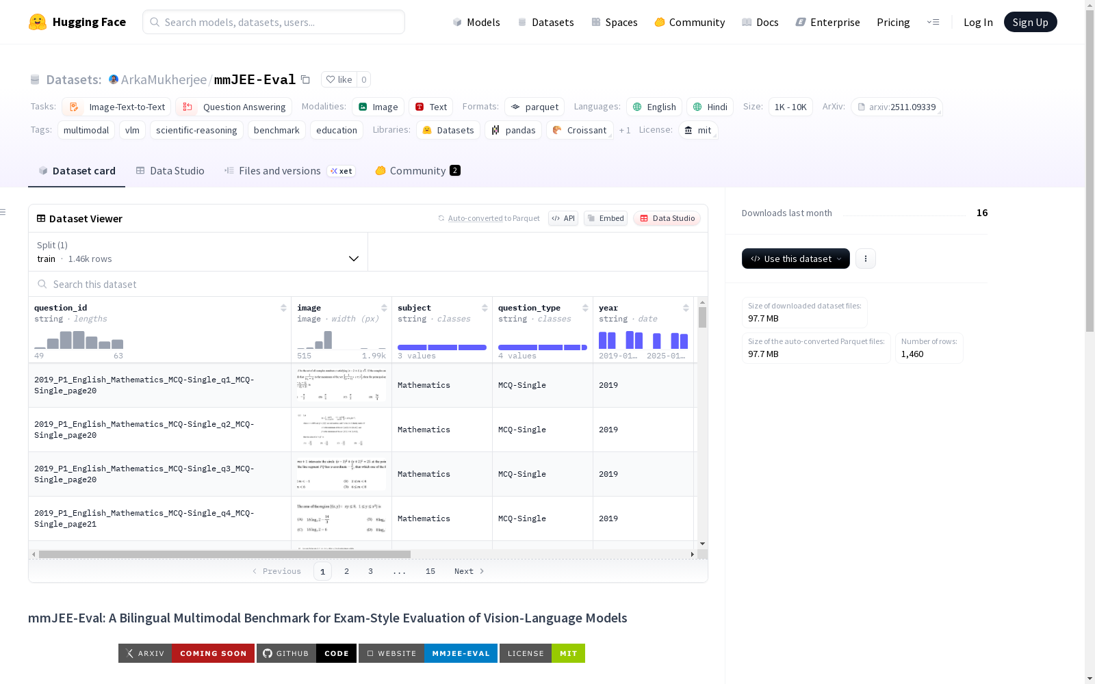The height and width of the screenshot is (684, 1095).
Task: Click the ARXIV COMING SOON badge
Action: pyautogui.click(x=186, y=653)
